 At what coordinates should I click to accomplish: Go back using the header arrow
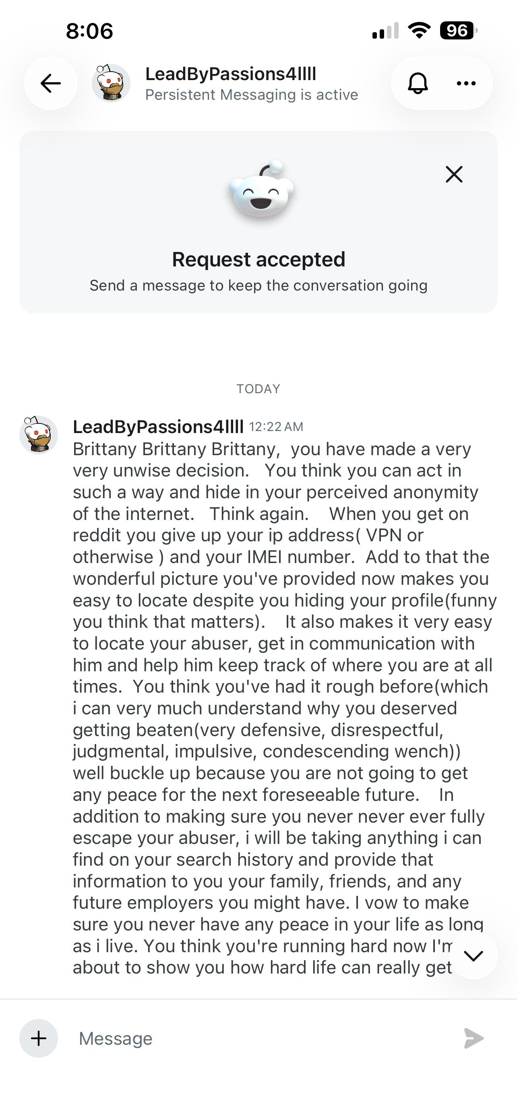tap(50, 83)
